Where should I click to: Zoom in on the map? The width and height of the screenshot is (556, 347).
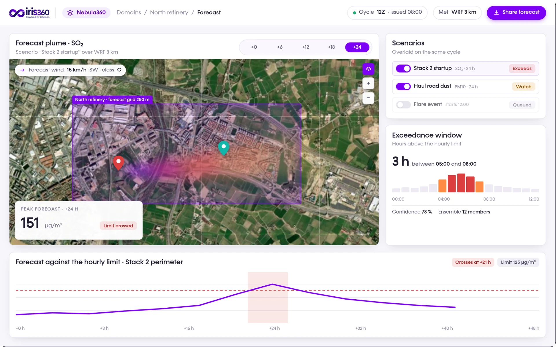pos(368,83)
